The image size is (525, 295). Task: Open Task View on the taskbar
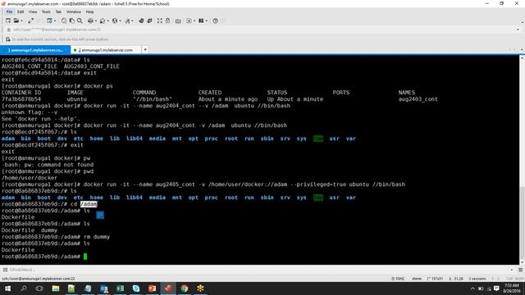(39, 288)
